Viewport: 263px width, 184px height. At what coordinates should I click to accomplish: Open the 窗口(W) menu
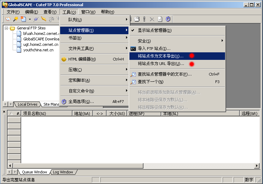click(x=88, y=12)
